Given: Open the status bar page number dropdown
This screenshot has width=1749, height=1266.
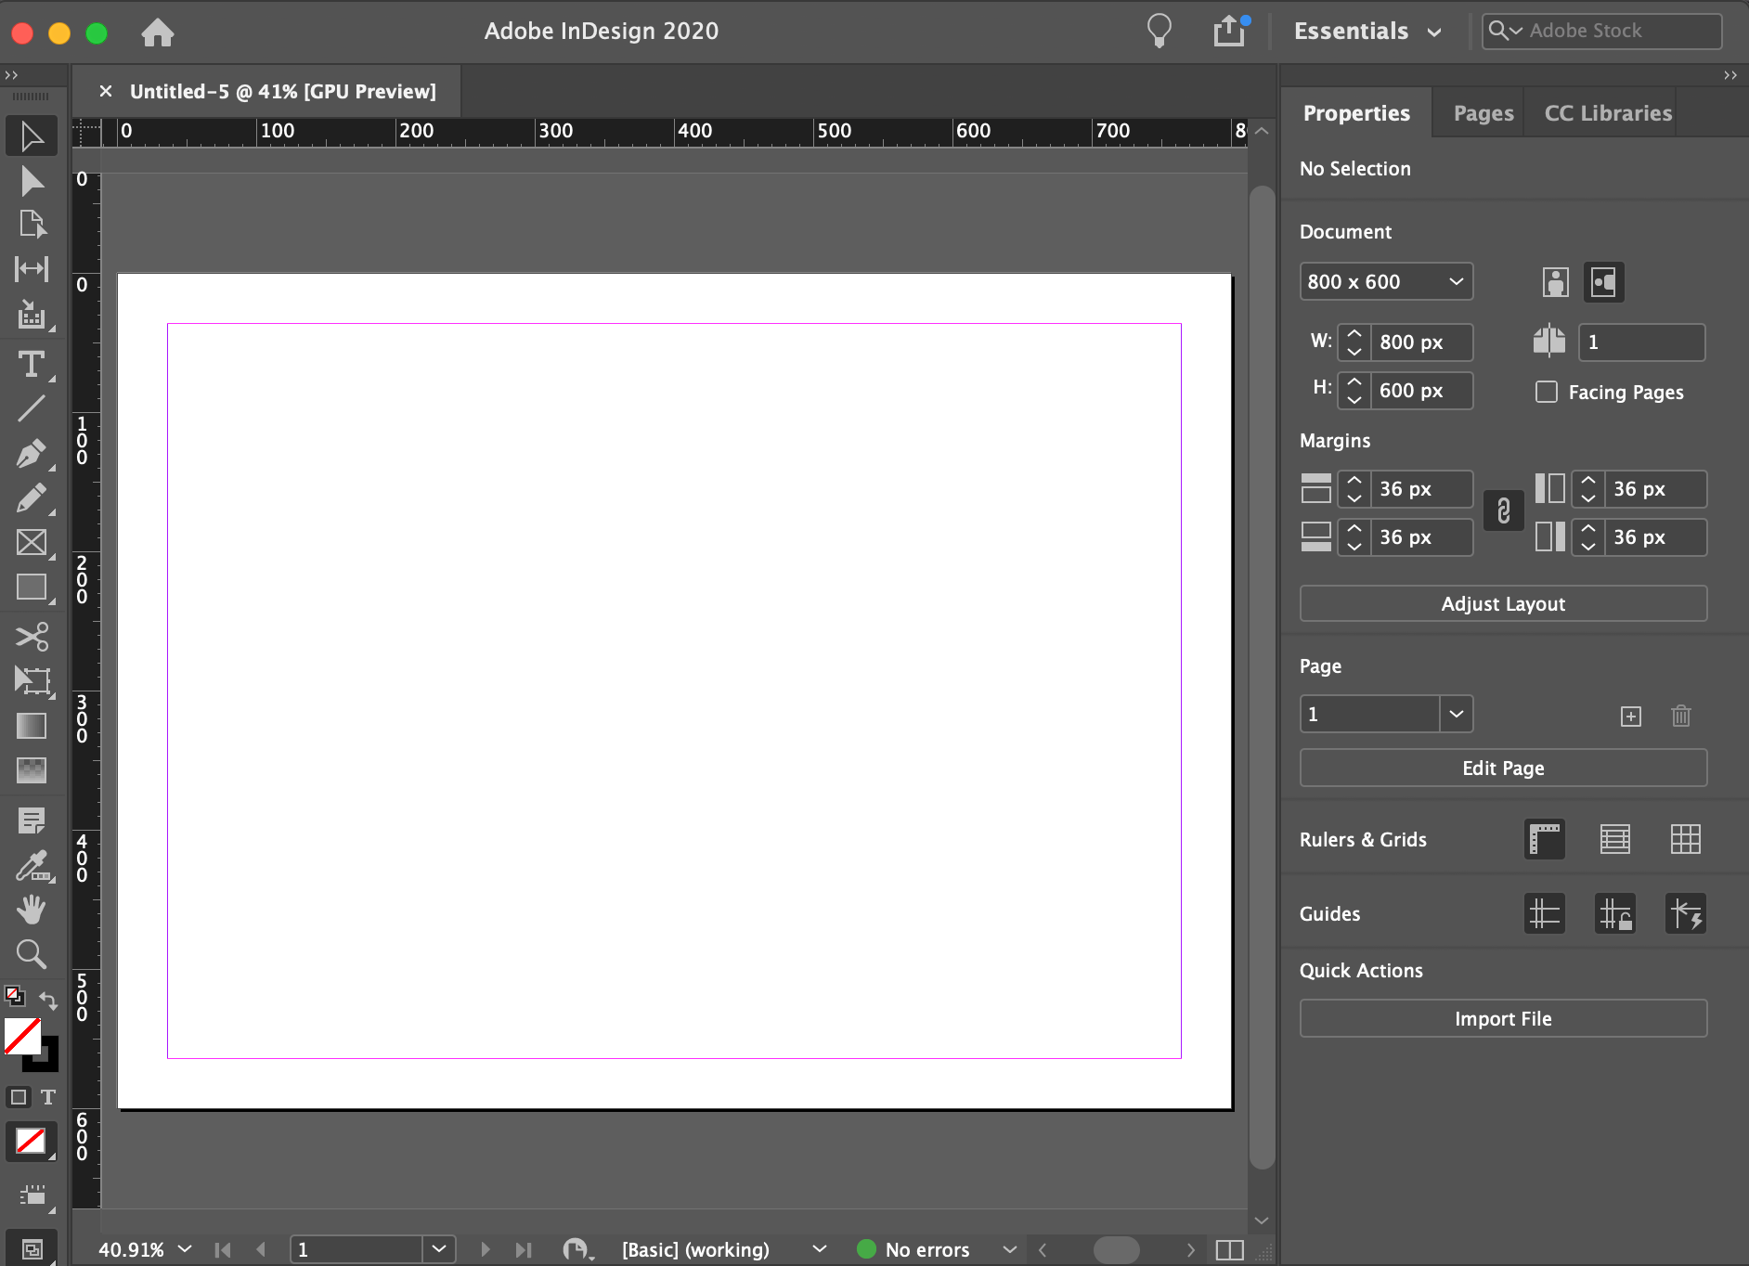Looking at the screenshot, I should (439, 1249).
